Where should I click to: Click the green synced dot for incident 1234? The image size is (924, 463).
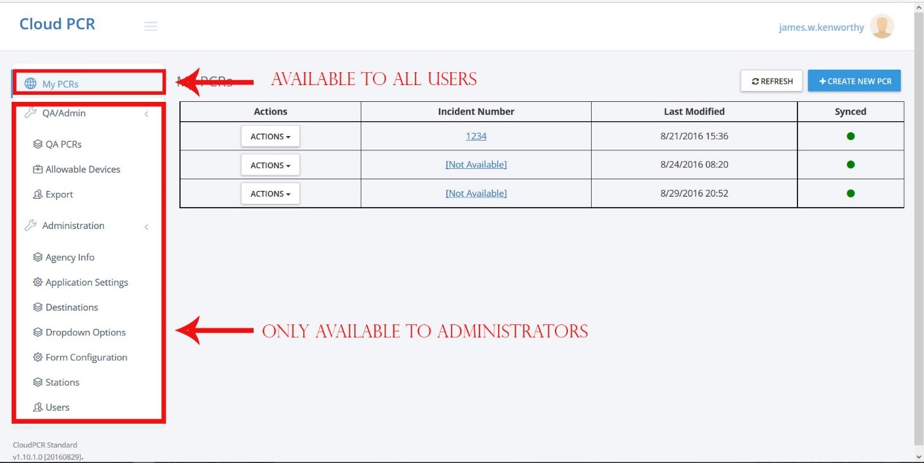click(850, 136)
